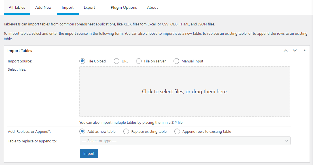
Task: Select Add as new table
Action: point(82,131)
